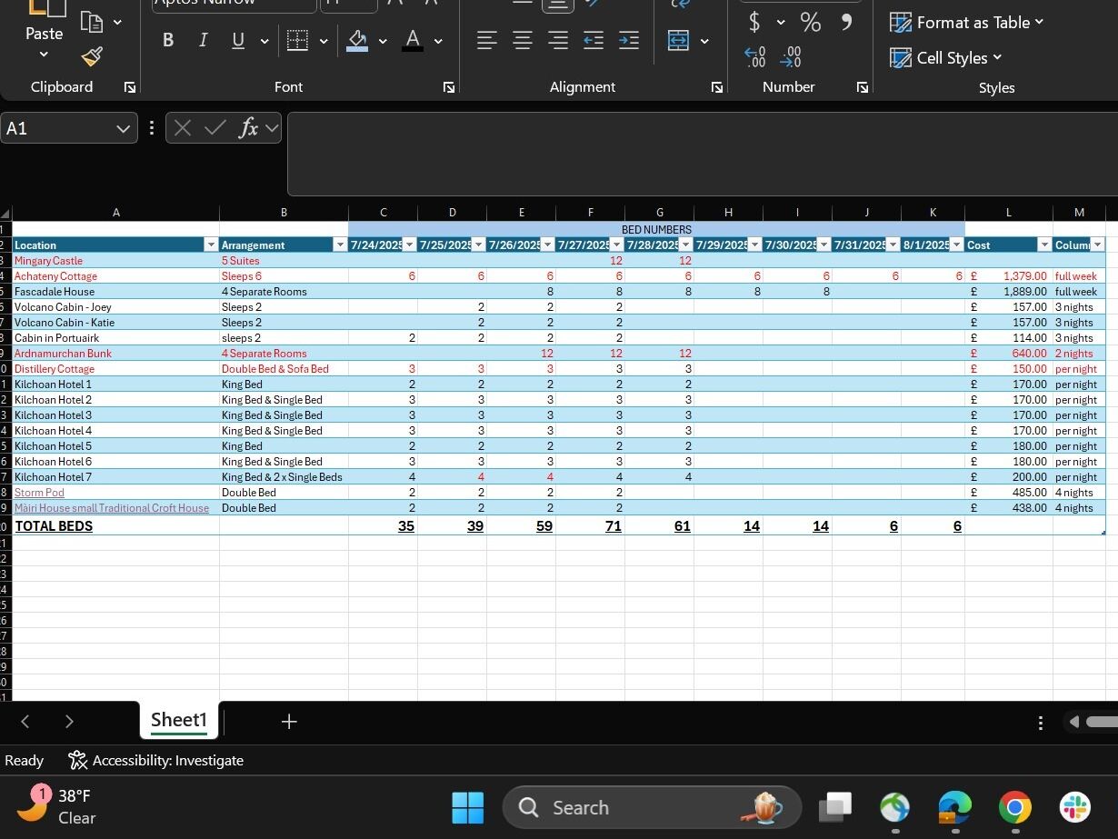Click the Select All corner triangle
Viewport: 1118px width, 839px height.
[5, 214]
